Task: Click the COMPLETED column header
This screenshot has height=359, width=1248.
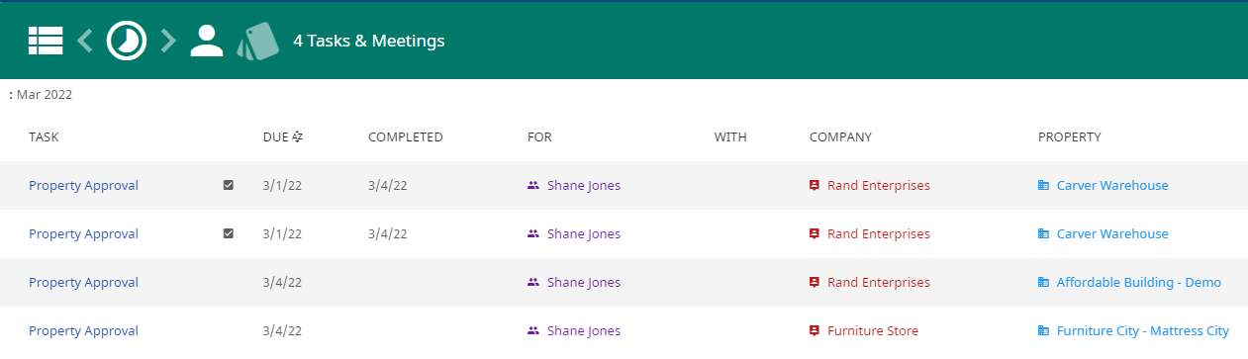Action: [x=405, y=137]
